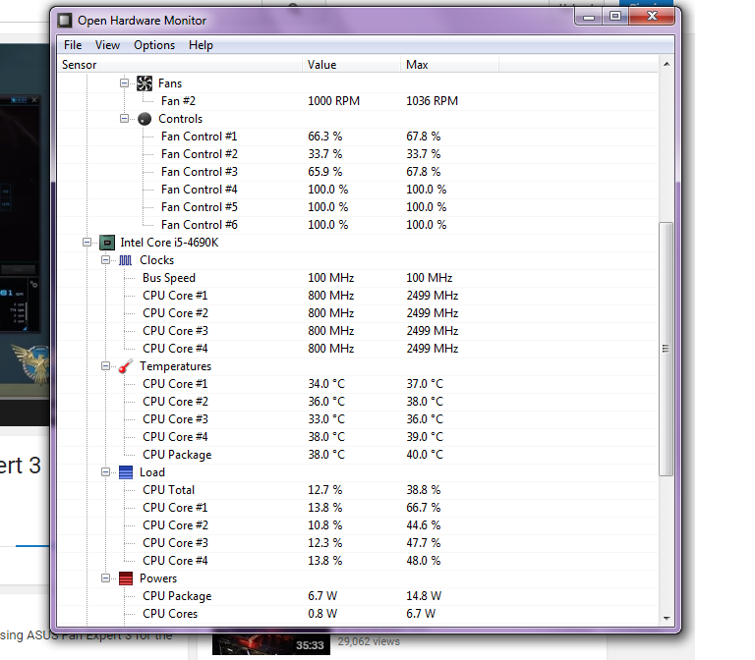Select Fan Control #5 row
Viewport: 755px width, 660px height.
(357, 207)
